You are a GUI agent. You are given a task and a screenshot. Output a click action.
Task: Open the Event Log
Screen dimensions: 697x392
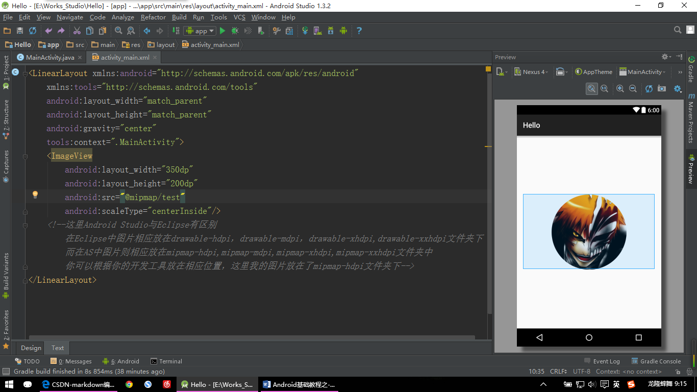(602, 361)
